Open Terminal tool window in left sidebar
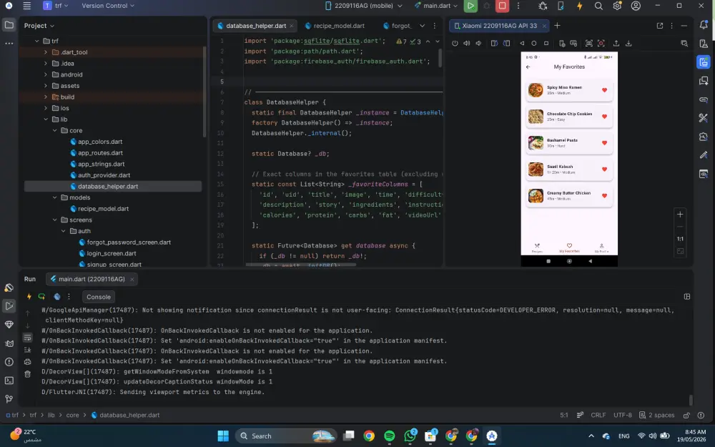The image size is (715, 447). (9, 380)
